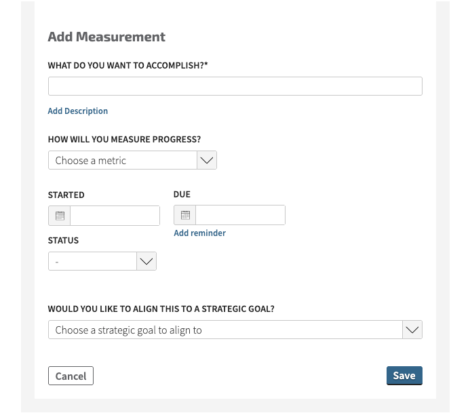Viewport: 470px width, 413px height.
Task: Click the chevron arrow of the Status dropdown
Action: click(146, 261)
